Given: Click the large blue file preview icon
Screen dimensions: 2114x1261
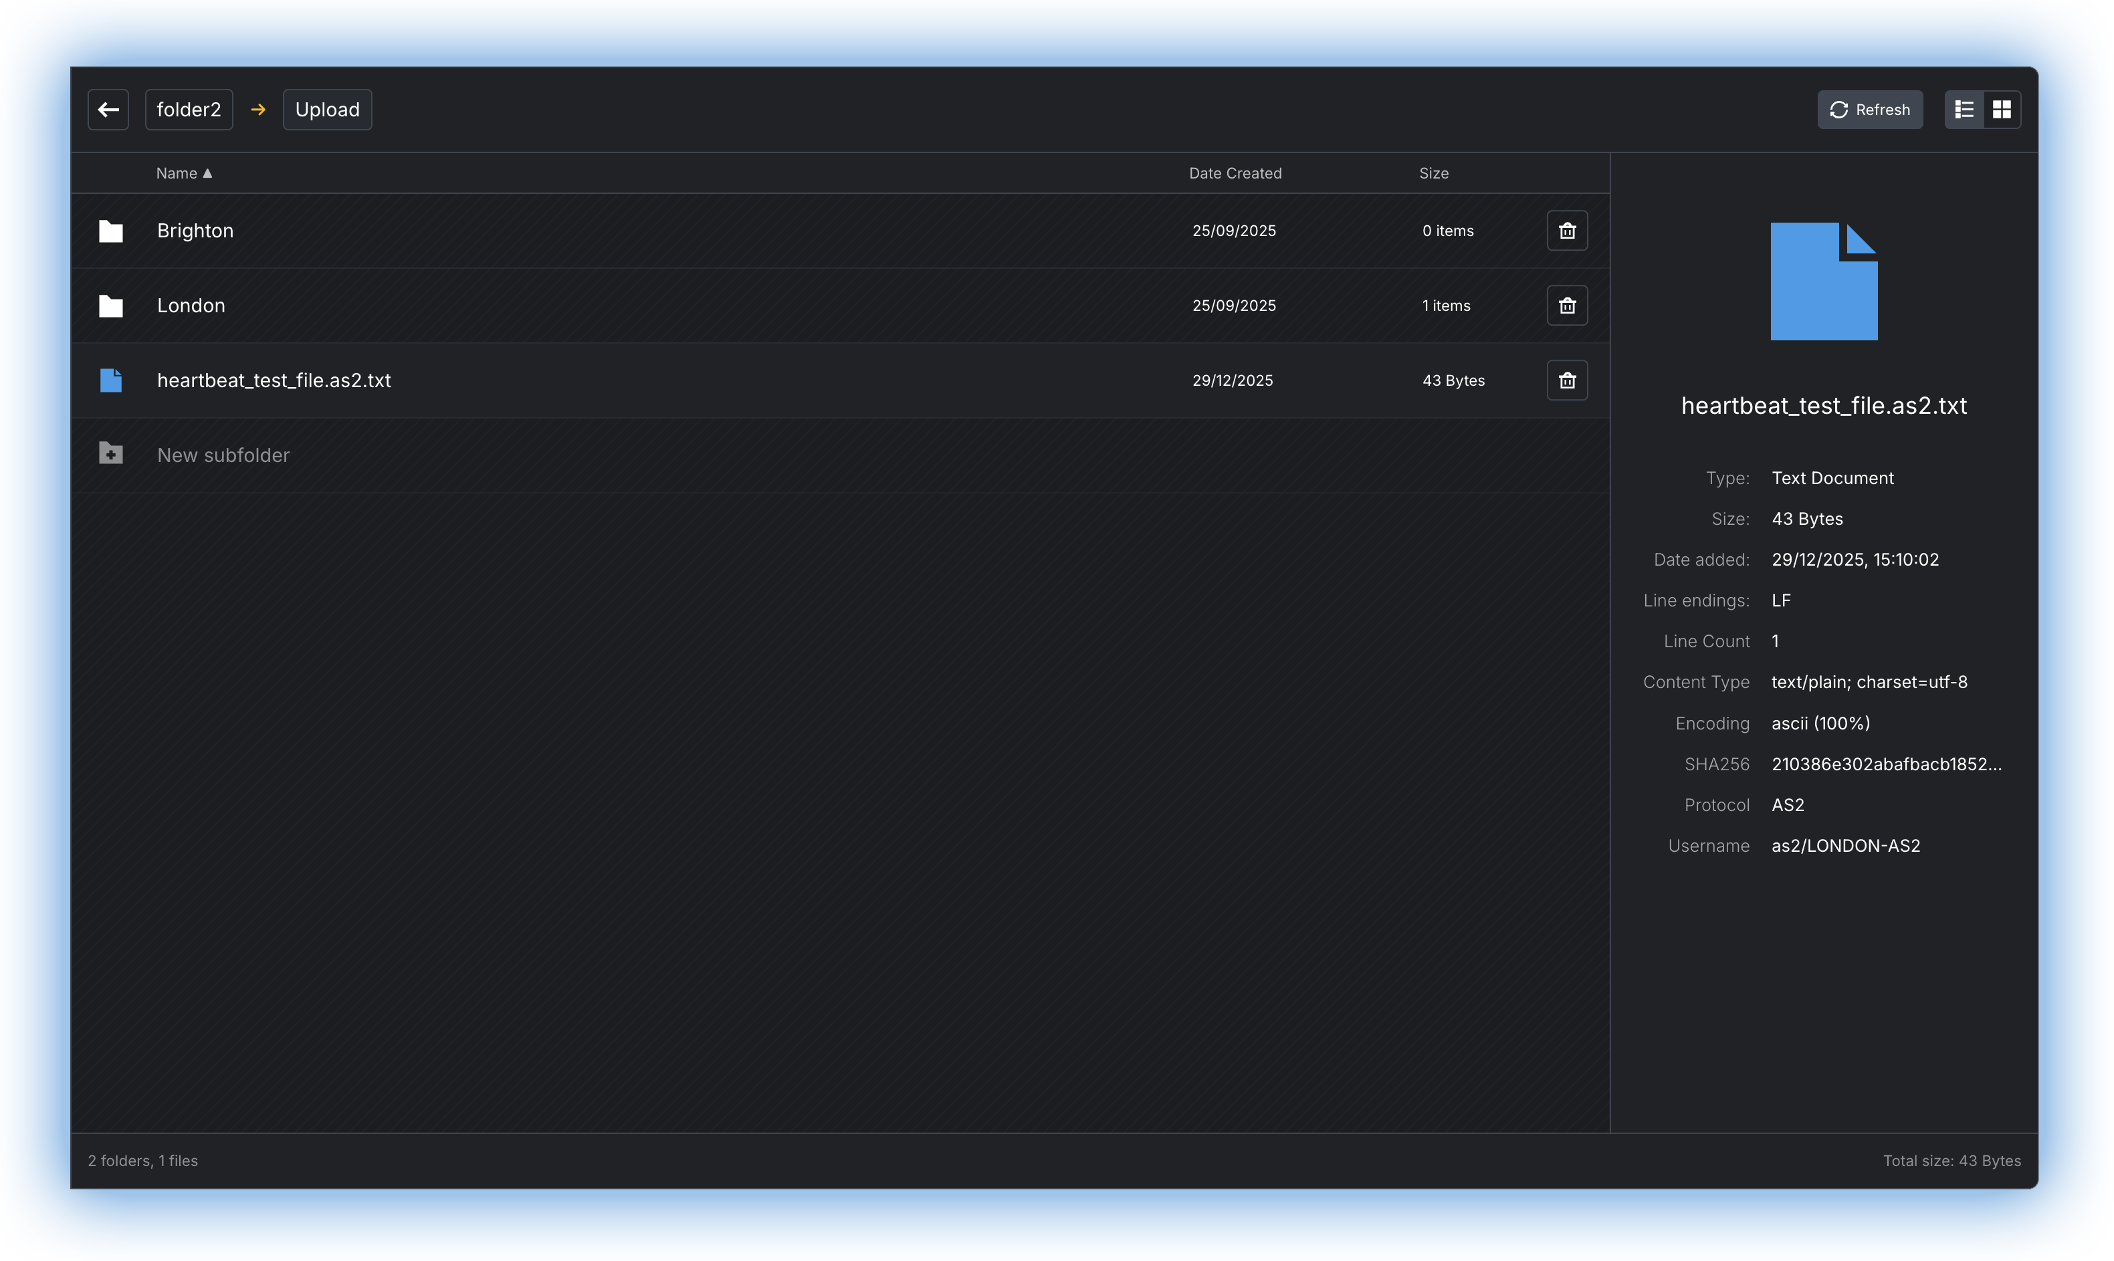Looking at the screenshot, I should coord(1823,281).
